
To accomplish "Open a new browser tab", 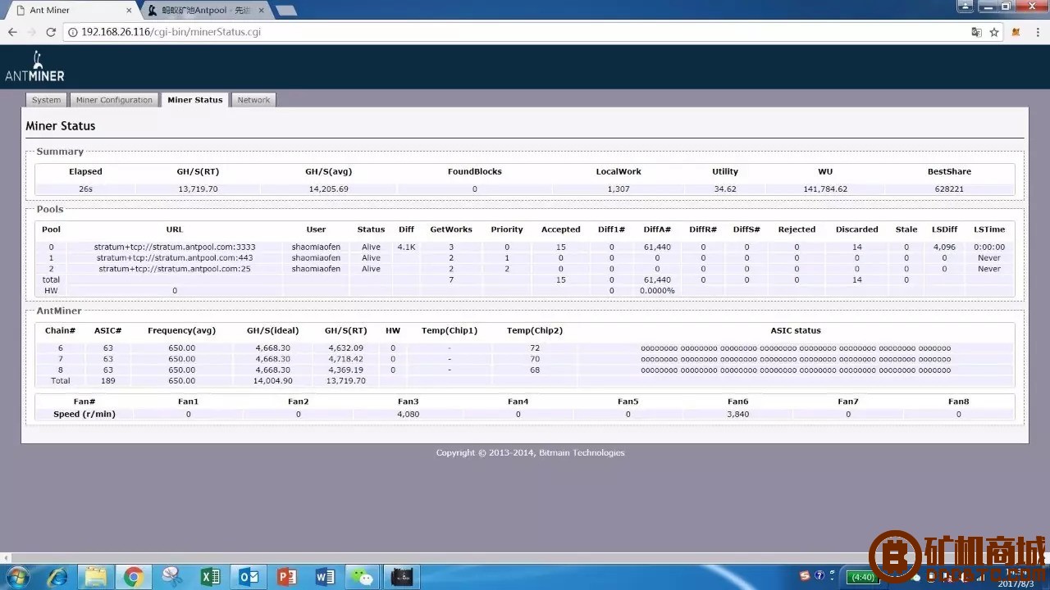I will point(285,11).
